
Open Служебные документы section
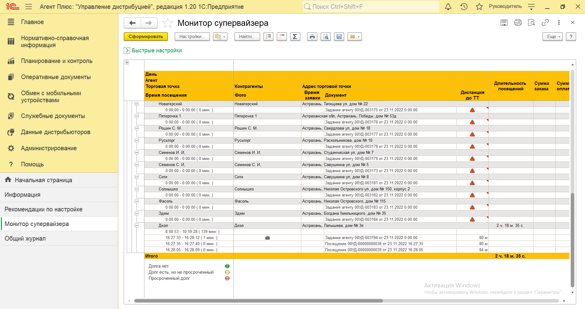coord(59,116)
